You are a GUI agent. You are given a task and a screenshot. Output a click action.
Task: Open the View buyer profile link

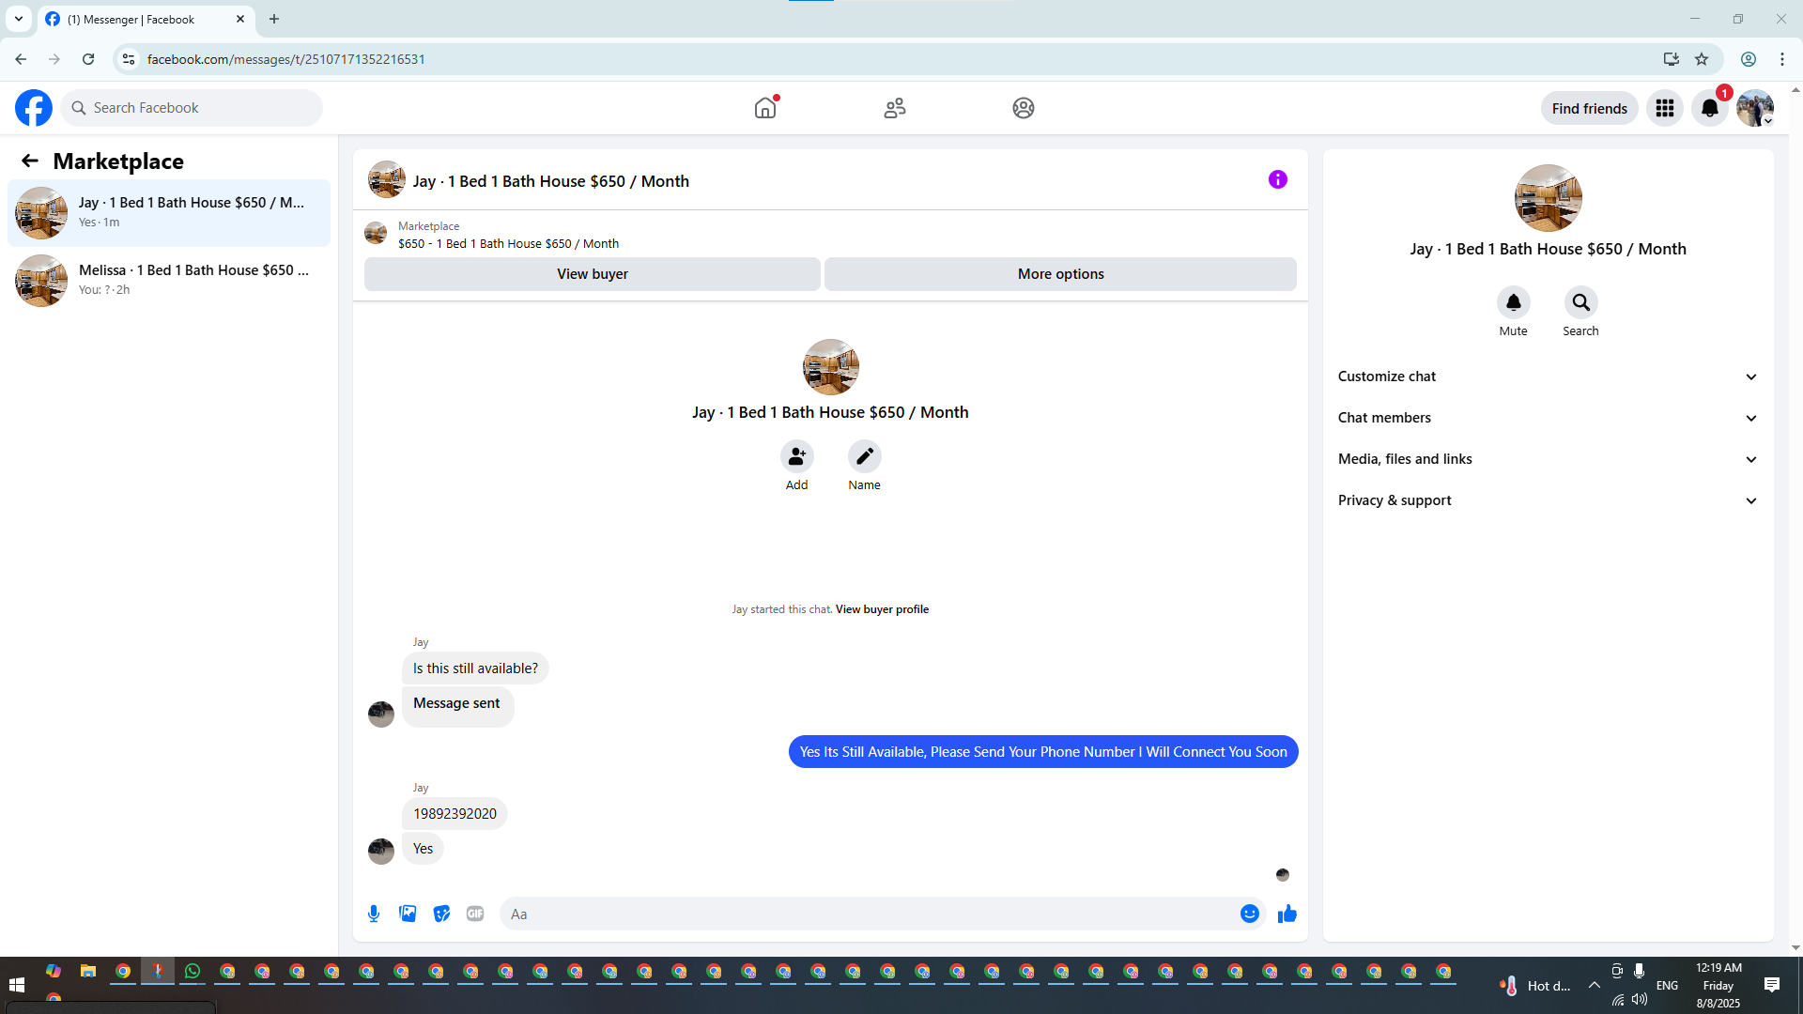point(882,609)
